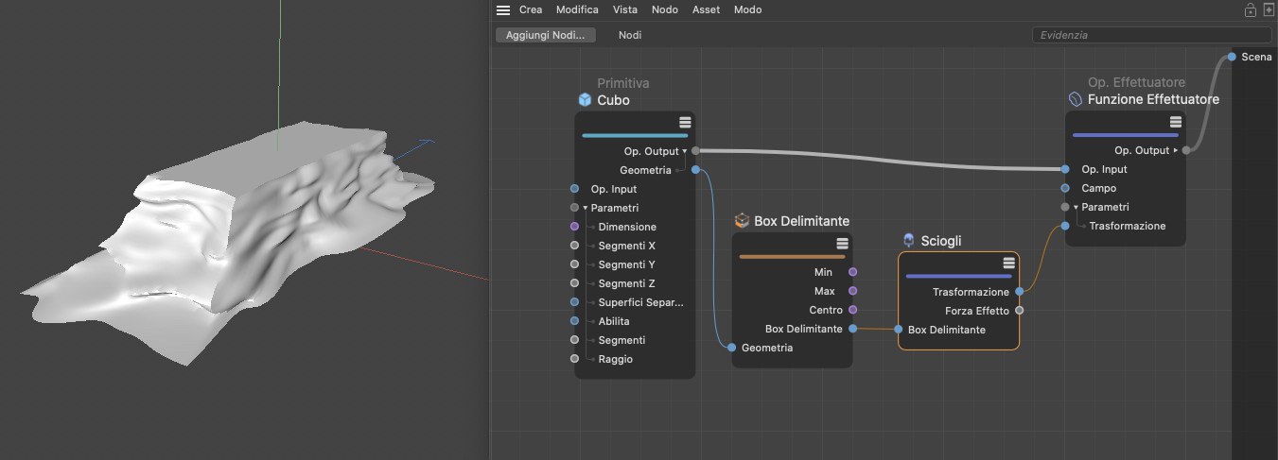1278x460 pixels.
Task: Open the Asset menu
Action: point(706,10)
